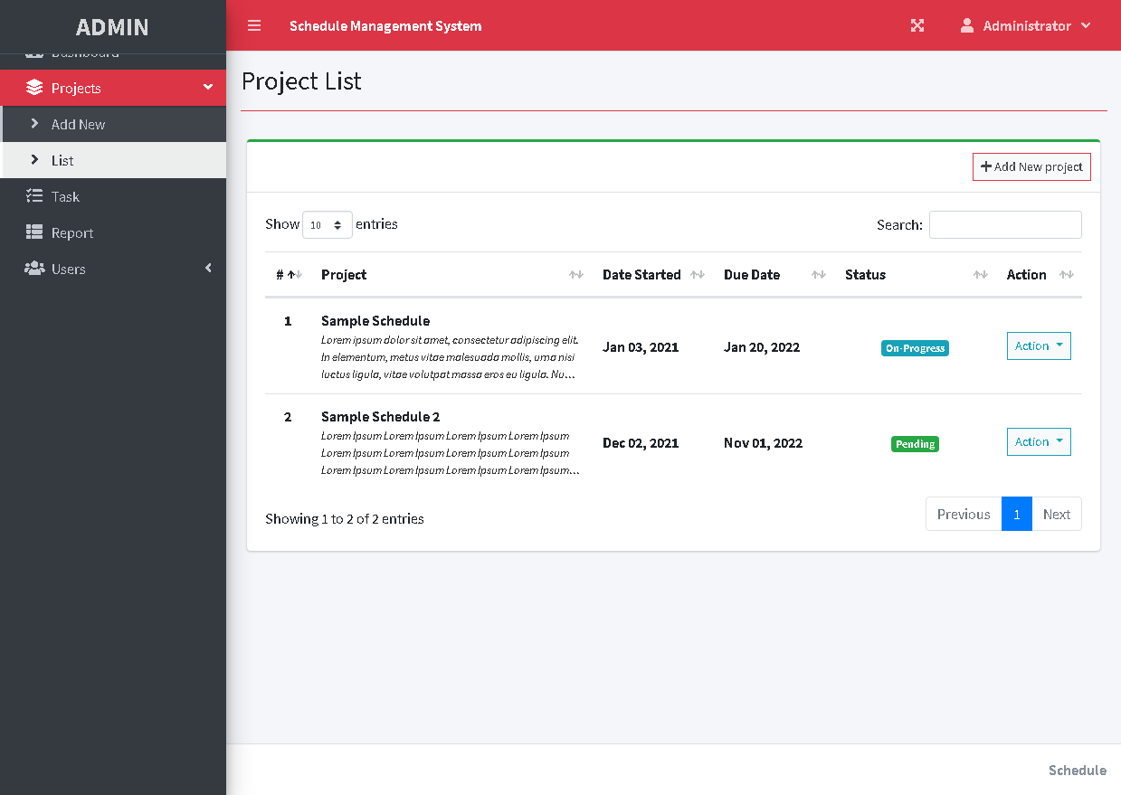Click the Sample Schedule project title
Image resolution: width=1121 pixels, height=795 pixels.
(x=375, y=321)
